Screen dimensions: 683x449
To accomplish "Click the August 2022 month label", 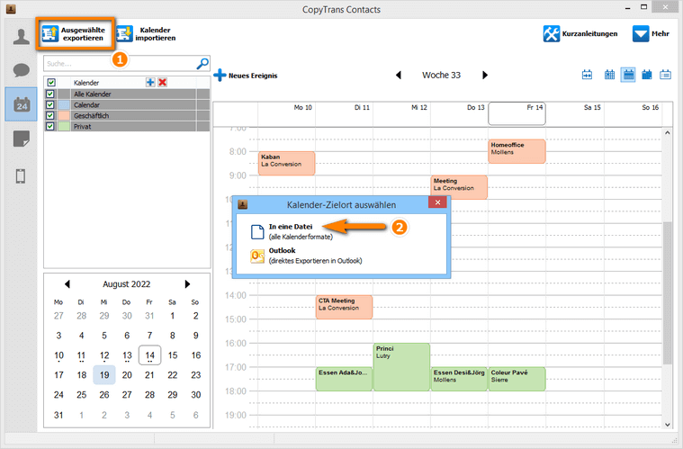I will (126, 284).
